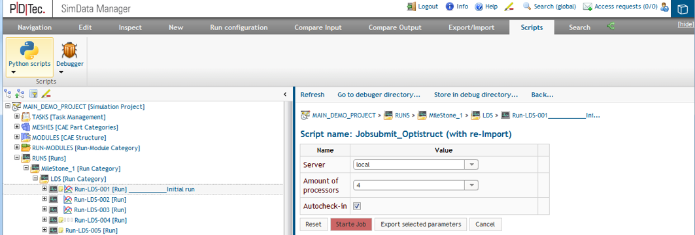Click the filter icon in tree toolbar
Image resolution: width=695 pixels, height=235 pixels.
33,93
